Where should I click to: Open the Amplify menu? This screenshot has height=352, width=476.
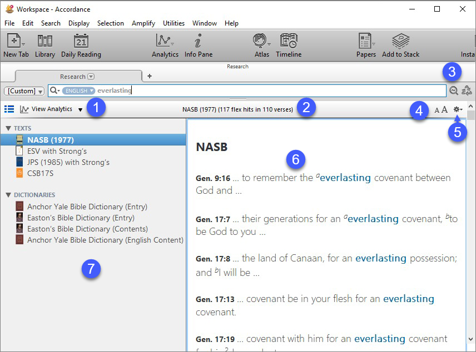143,23
